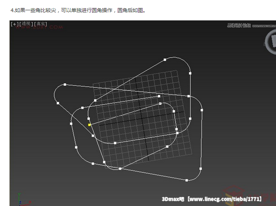Screen dimensions: 276x206
Task: Click the 思缘设计论坛 watermark text
Action: pyautogui.click(x=239, y=25)
